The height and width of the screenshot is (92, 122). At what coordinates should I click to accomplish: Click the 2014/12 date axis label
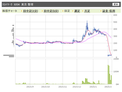tap(77, 87)
